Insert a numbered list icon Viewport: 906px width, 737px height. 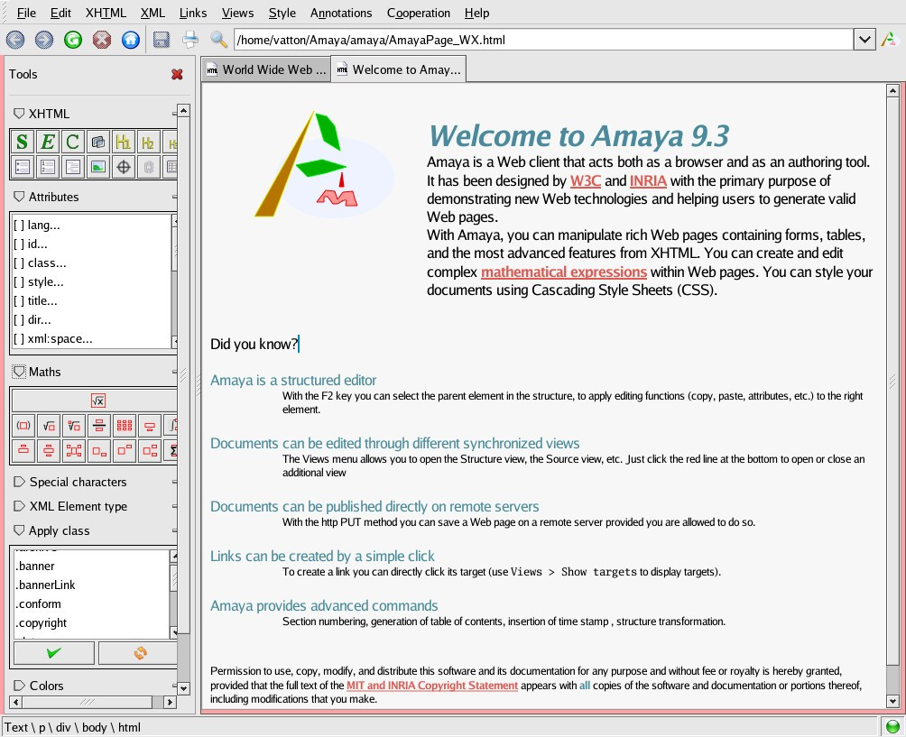(48, 167)
